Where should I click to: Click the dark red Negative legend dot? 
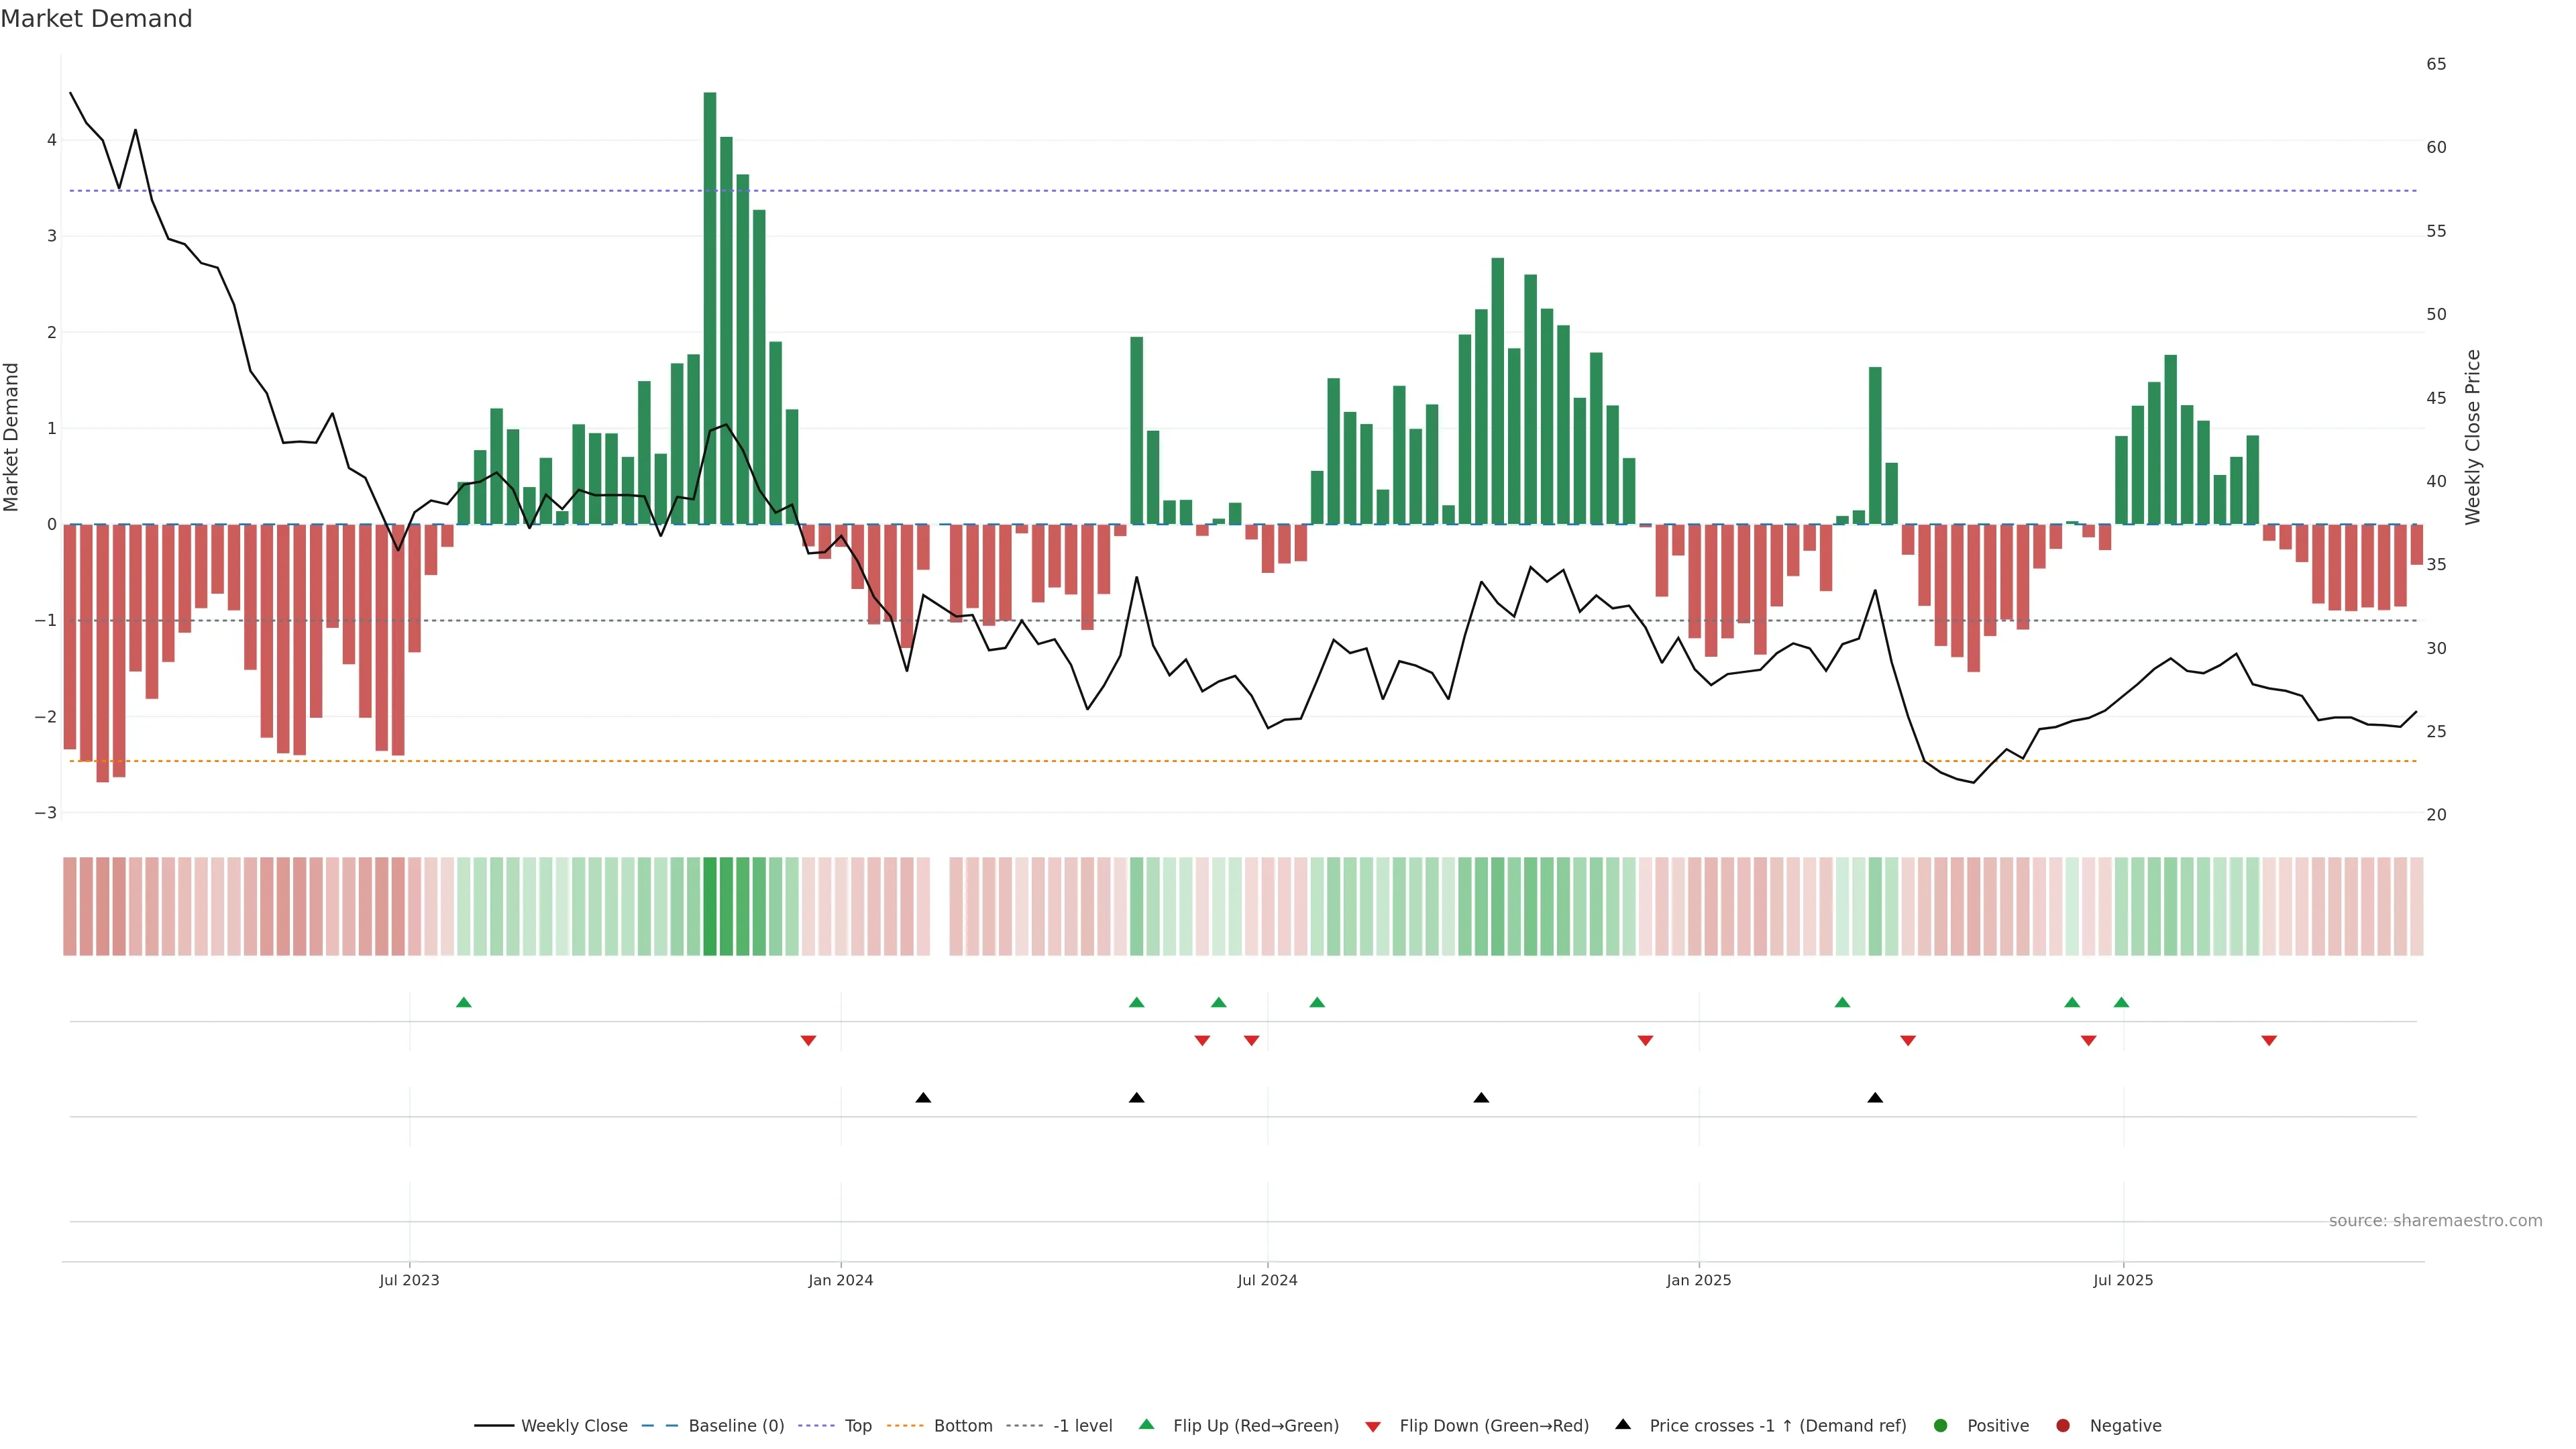2063,1426
